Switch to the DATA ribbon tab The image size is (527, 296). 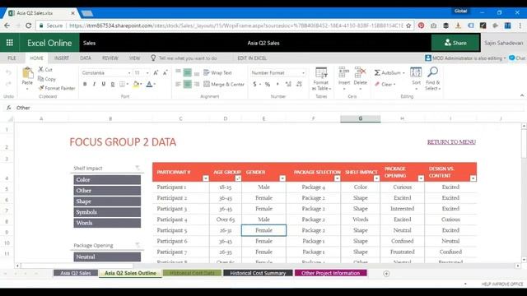pyautogui.click(x=86, y=58)
